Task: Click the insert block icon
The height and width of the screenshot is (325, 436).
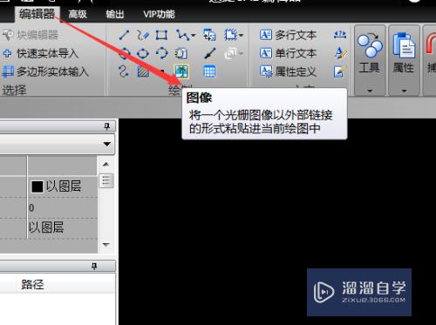Action: (209, 35)
